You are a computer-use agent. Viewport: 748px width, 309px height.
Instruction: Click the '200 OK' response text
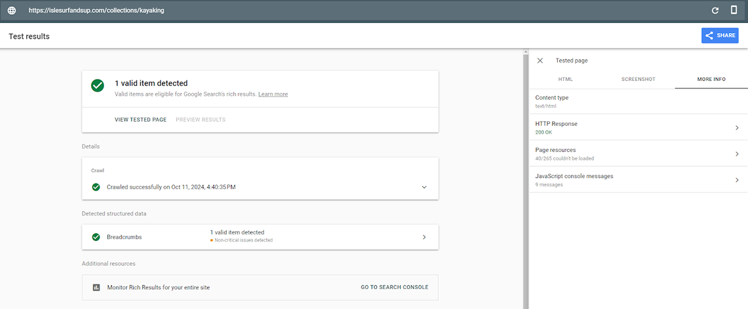point(544,132)
